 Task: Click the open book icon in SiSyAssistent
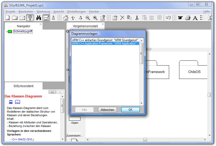tap(18, 102)
